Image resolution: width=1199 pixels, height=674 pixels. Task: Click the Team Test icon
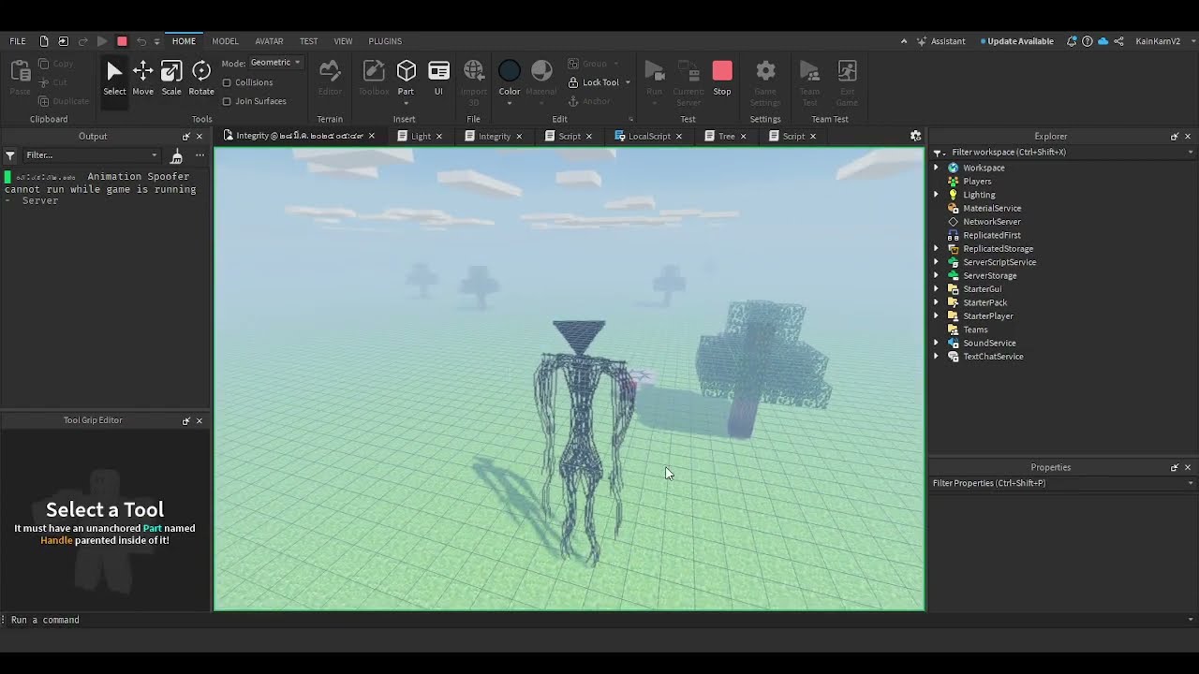coord(809,71)
